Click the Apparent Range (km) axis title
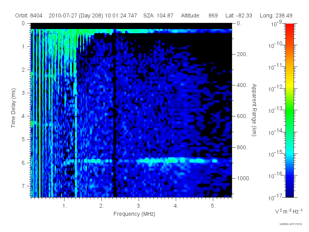309x232 pixels. pos(254,110)
